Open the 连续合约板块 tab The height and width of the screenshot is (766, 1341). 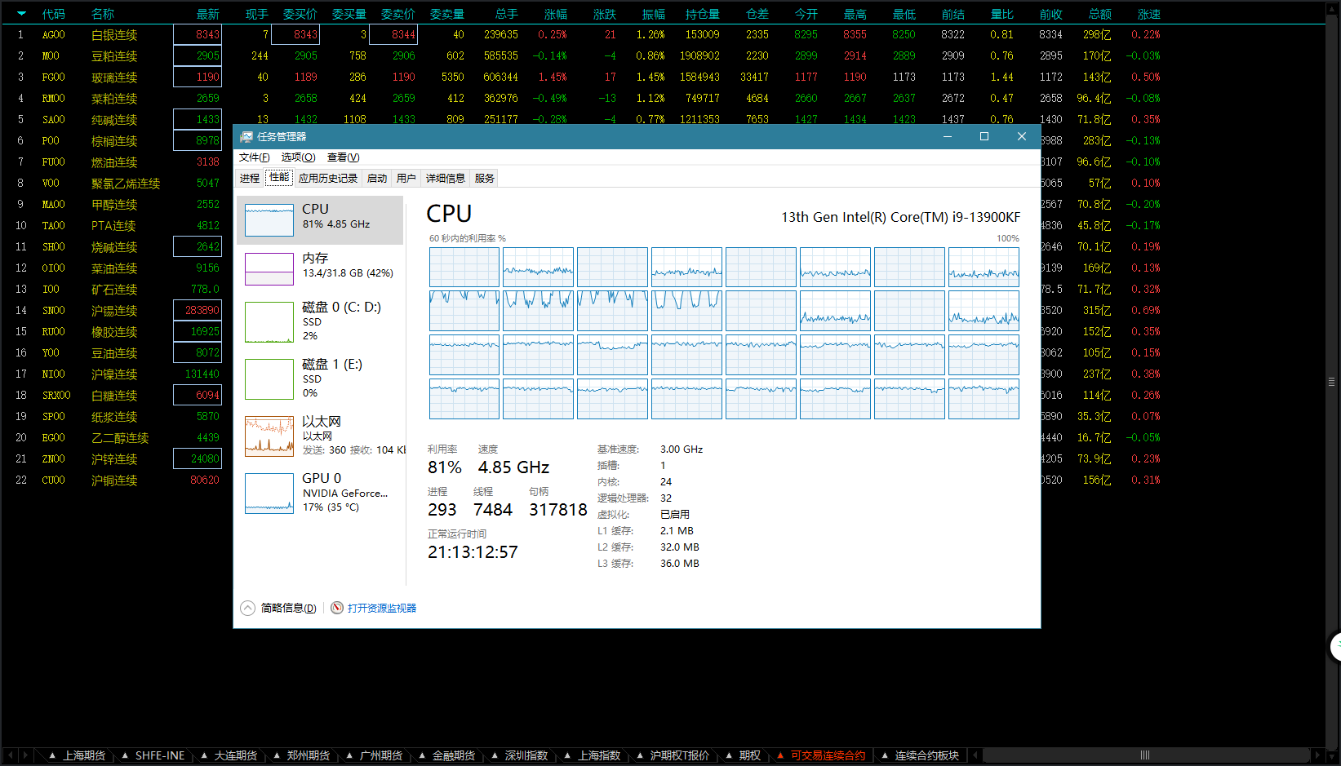[x=927, y=755]
